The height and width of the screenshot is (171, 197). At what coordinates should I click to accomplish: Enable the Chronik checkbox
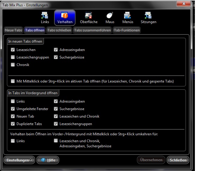[13, 64]
